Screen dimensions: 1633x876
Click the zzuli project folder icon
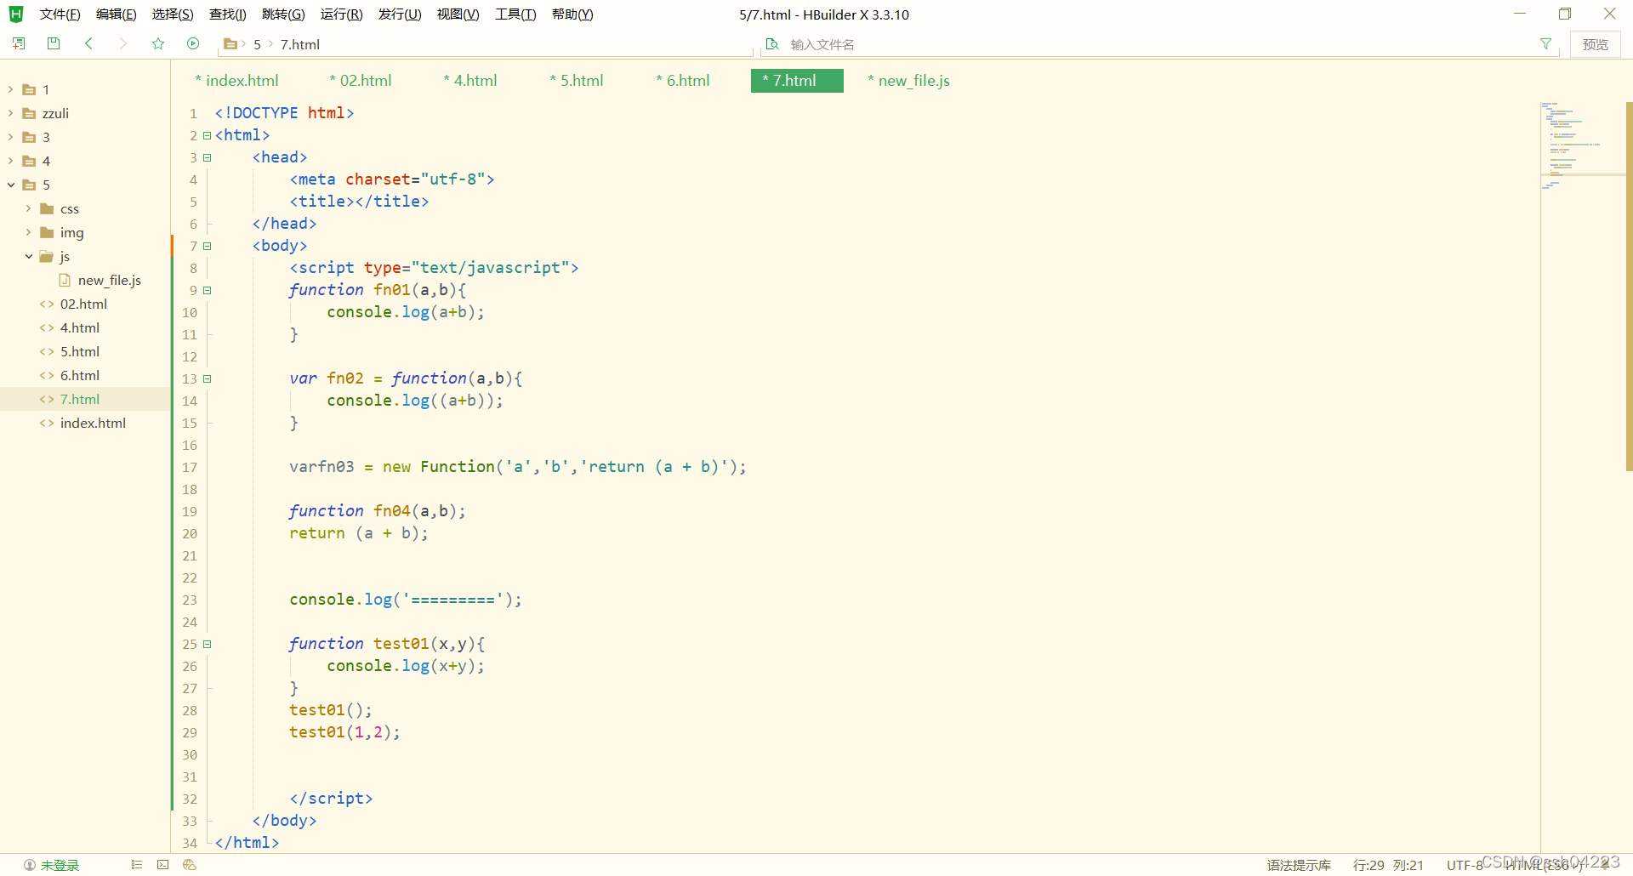click(30, 113)
